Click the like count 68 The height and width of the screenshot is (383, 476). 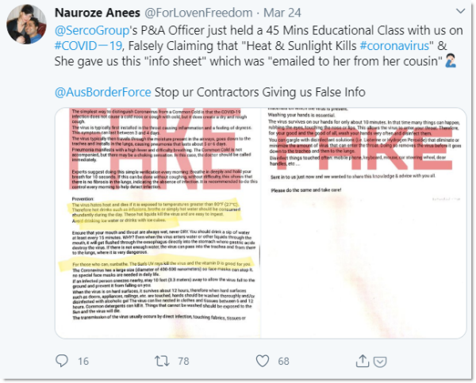(x=283, y=361)
